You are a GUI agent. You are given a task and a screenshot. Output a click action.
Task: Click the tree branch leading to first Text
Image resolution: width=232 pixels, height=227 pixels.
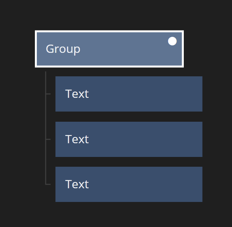[x=48, y=94]
